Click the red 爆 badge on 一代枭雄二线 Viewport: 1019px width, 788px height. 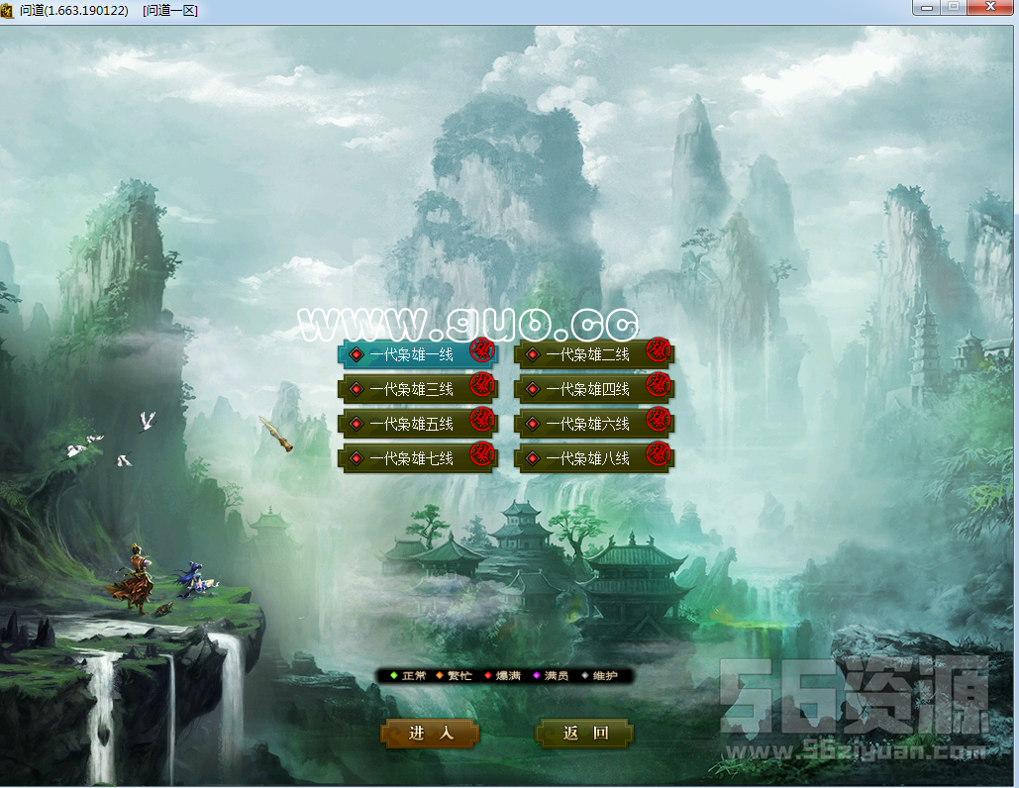pos(659,349)
